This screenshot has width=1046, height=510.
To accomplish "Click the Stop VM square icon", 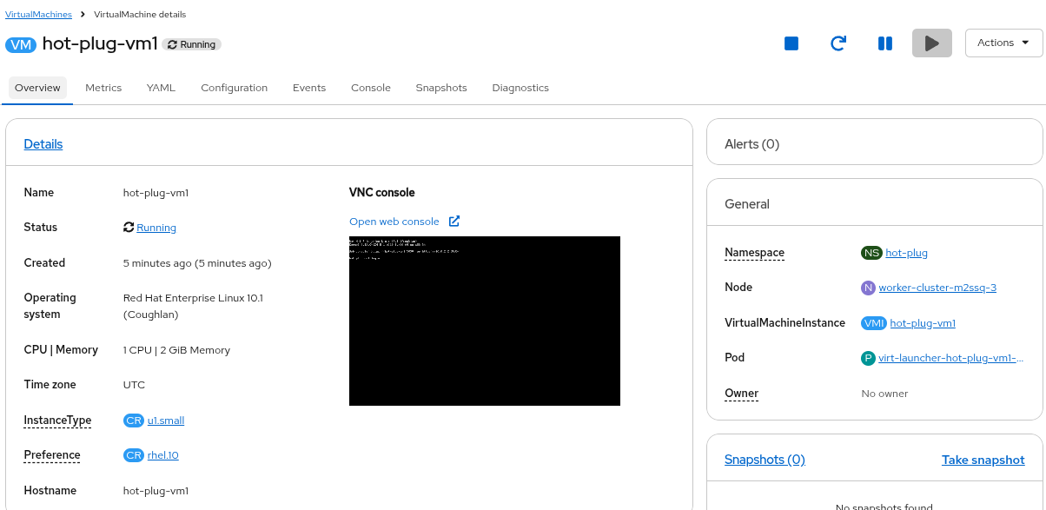I will pos(791,43).
